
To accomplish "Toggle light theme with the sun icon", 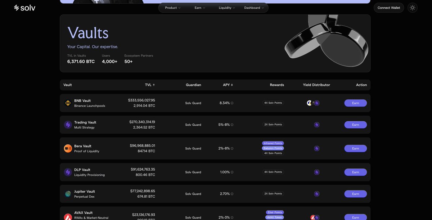I will 413,8.
